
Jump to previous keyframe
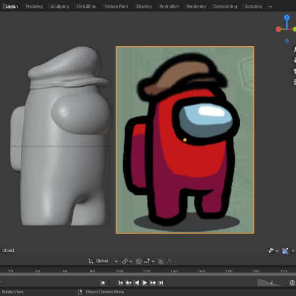[129, 283]
